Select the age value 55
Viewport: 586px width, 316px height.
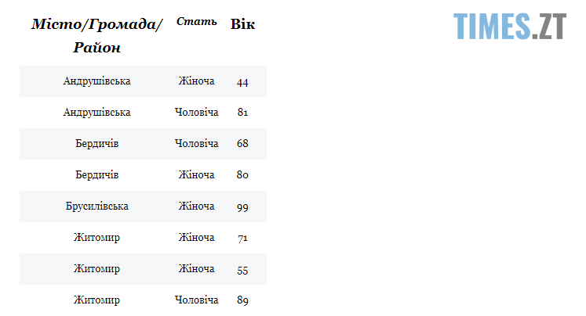click(x=242, y=270)
